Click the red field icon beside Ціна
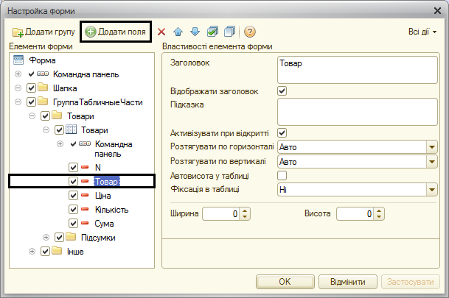 [85, 195]
